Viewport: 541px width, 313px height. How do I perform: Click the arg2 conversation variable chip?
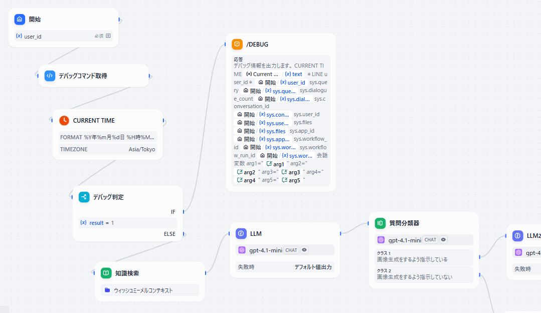point(246,172)
